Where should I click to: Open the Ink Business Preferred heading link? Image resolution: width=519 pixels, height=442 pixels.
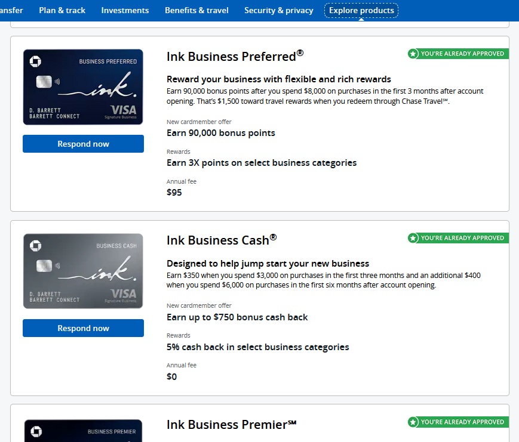[x=233, y=56]
